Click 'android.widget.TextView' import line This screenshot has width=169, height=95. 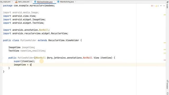pyautogui.click(x=24, y=23)
